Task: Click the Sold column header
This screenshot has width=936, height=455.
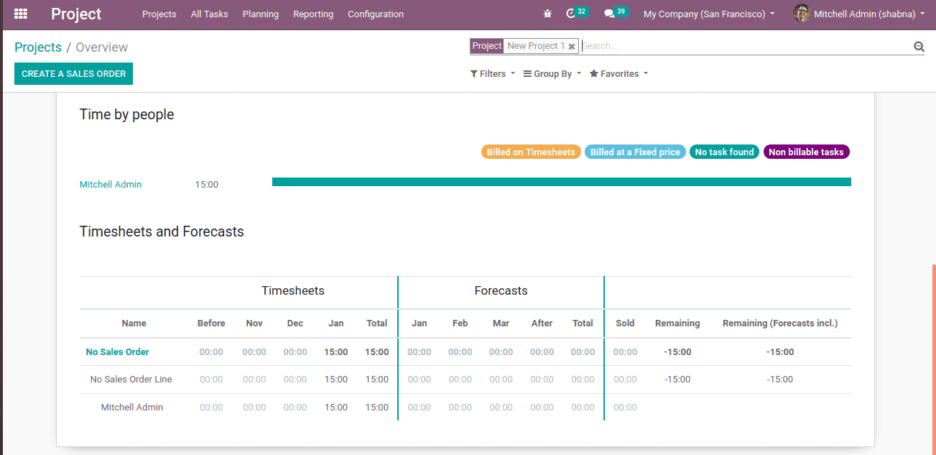Action: (625, 323)
